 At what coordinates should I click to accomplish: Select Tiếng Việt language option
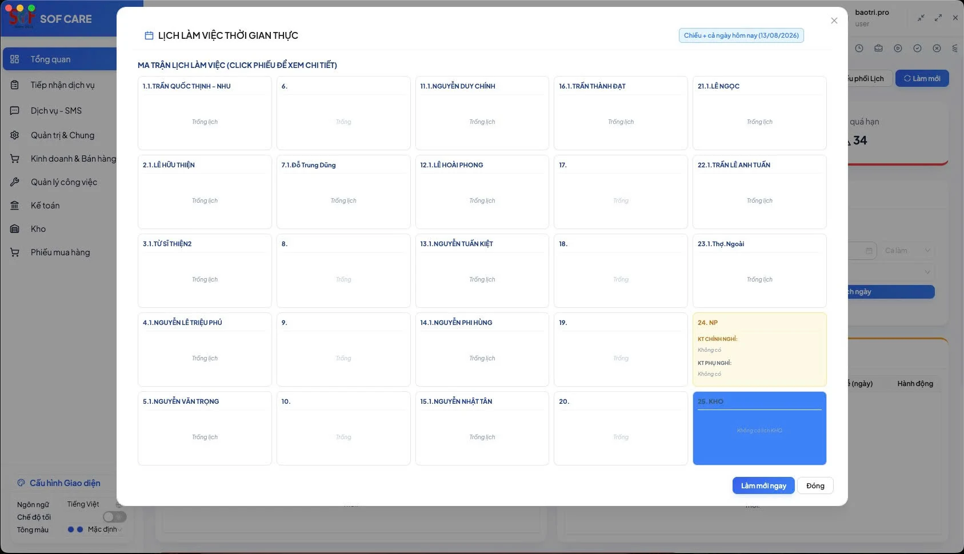click(x=83, y=504)
